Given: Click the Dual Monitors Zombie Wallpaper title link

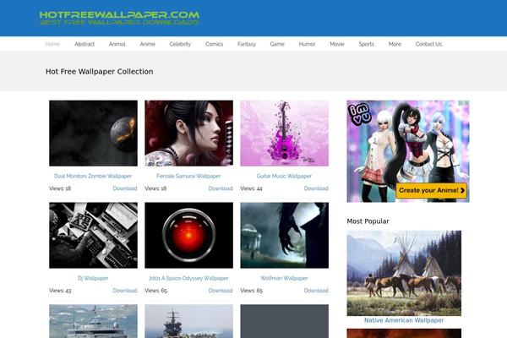Looking at the screenshot, I should pyautogui.click(x=93, y=177).
